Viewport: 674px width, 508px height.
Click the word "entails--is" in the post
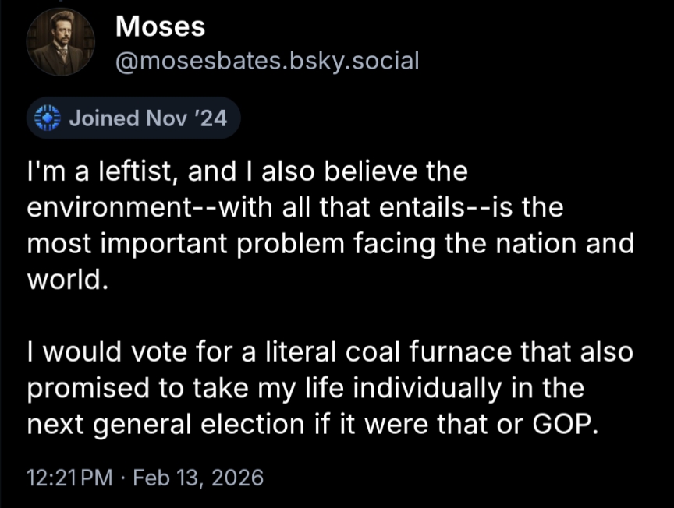coord(461,208)
